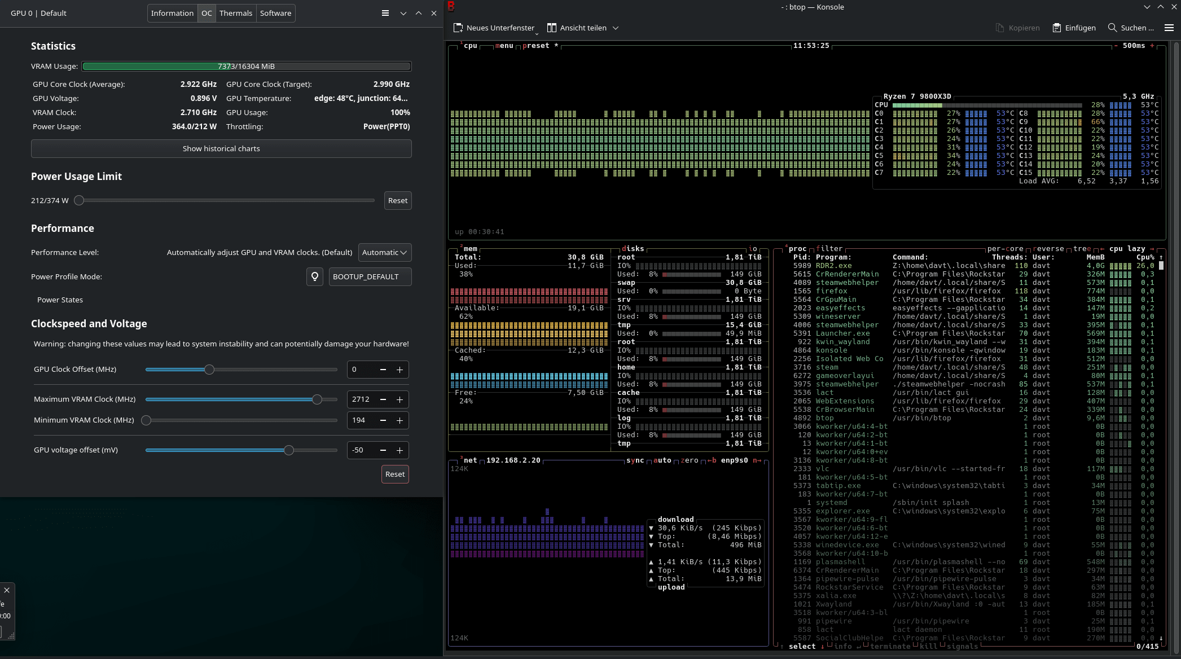Viewport: 1181px width, 659px height.
Task: Expand the Power States section
Action: (x=60, y=300)
